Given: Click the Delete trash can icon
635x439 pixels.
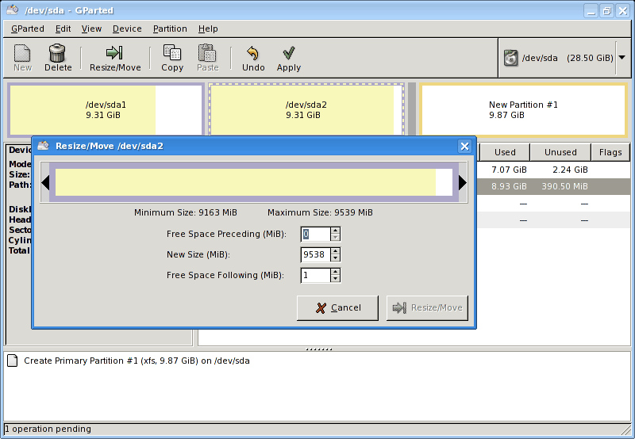Looking at the screenshot, I should tap(57, 53).
